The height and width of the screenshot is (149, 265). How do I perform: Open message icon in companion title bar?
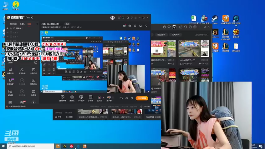[128, 18]
